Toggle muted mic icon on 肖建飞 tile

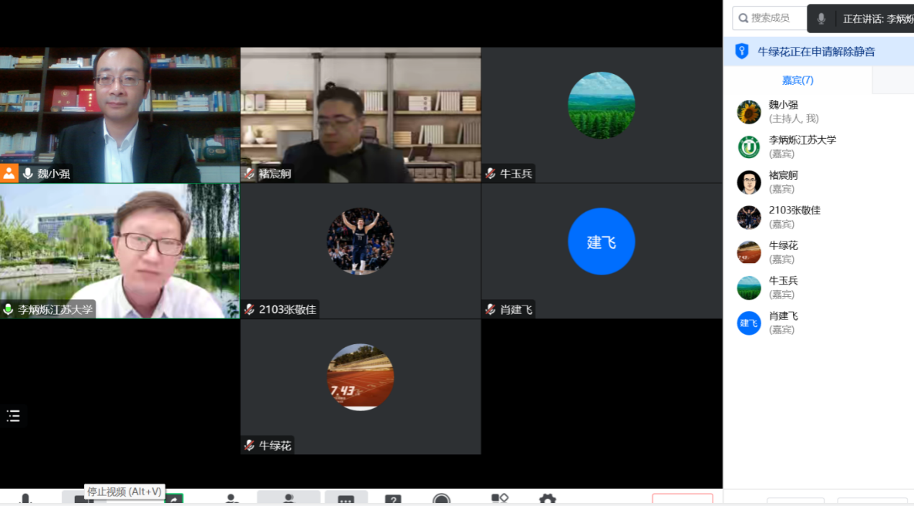pyautogui.click(x=490, y=310)
